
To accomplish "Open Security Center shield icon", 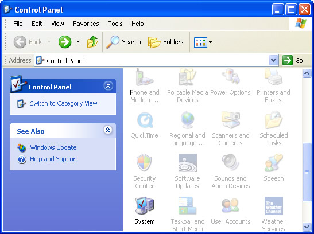I will [x=144, y=163].
